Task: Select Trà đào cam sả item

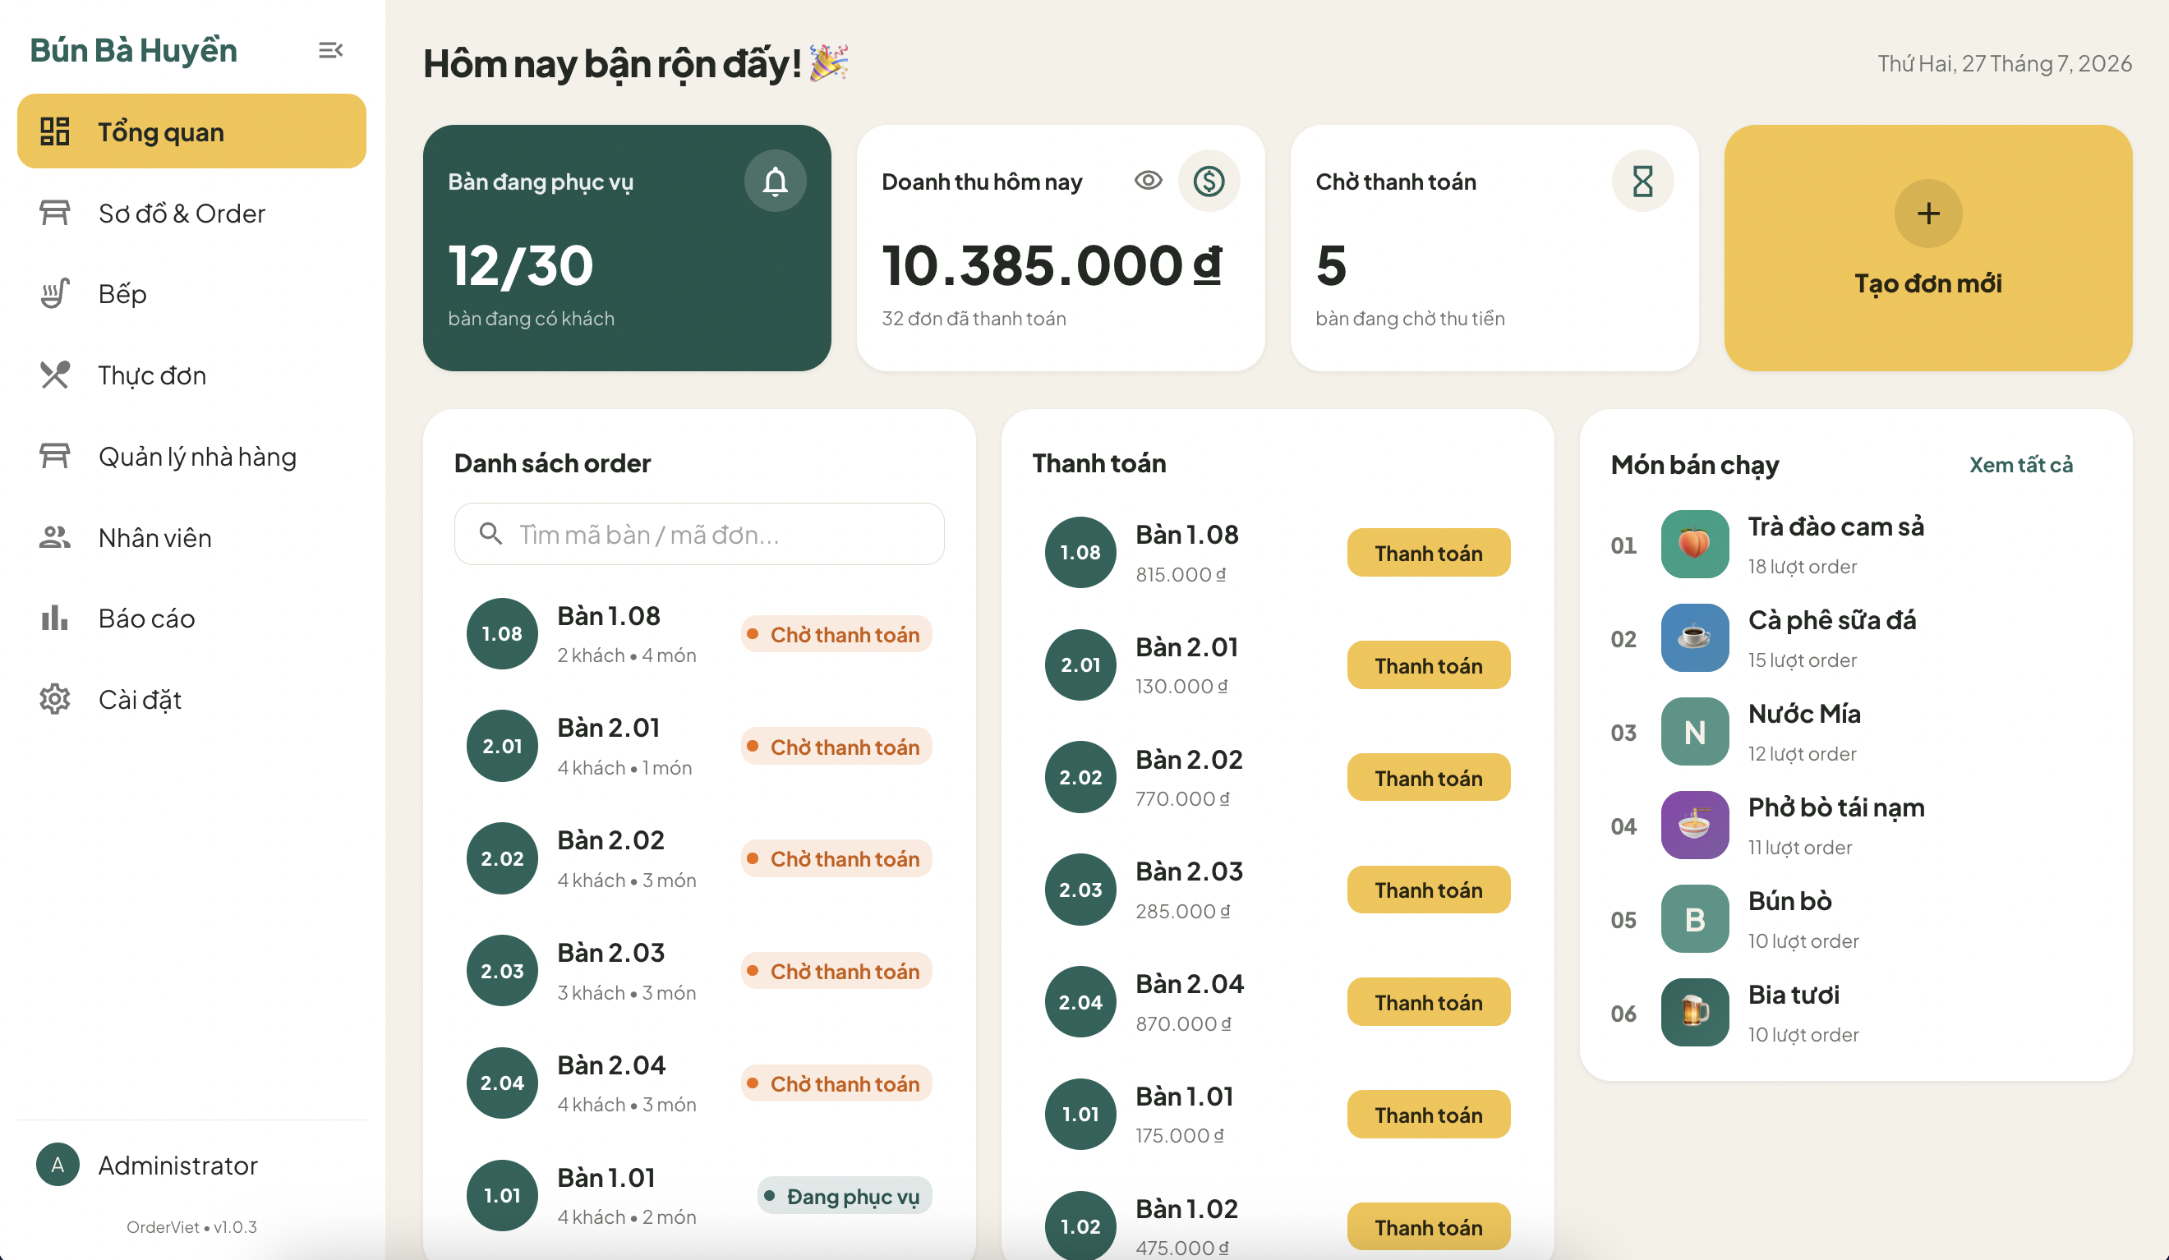Action: pos(1854,545)
